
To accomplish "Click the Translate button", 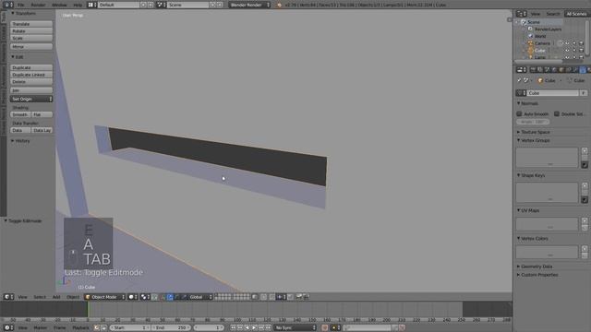I will click(x=31, y=24).
